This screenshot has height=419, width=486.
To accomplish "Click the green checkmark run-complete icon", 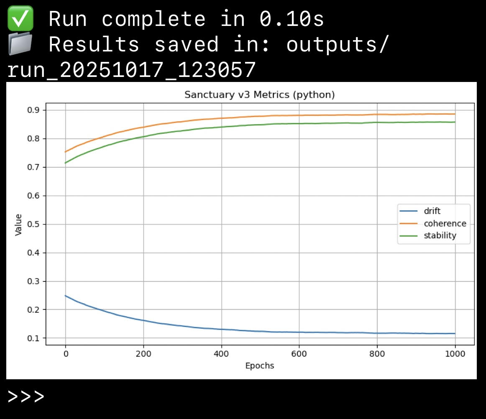I will 20,18.
